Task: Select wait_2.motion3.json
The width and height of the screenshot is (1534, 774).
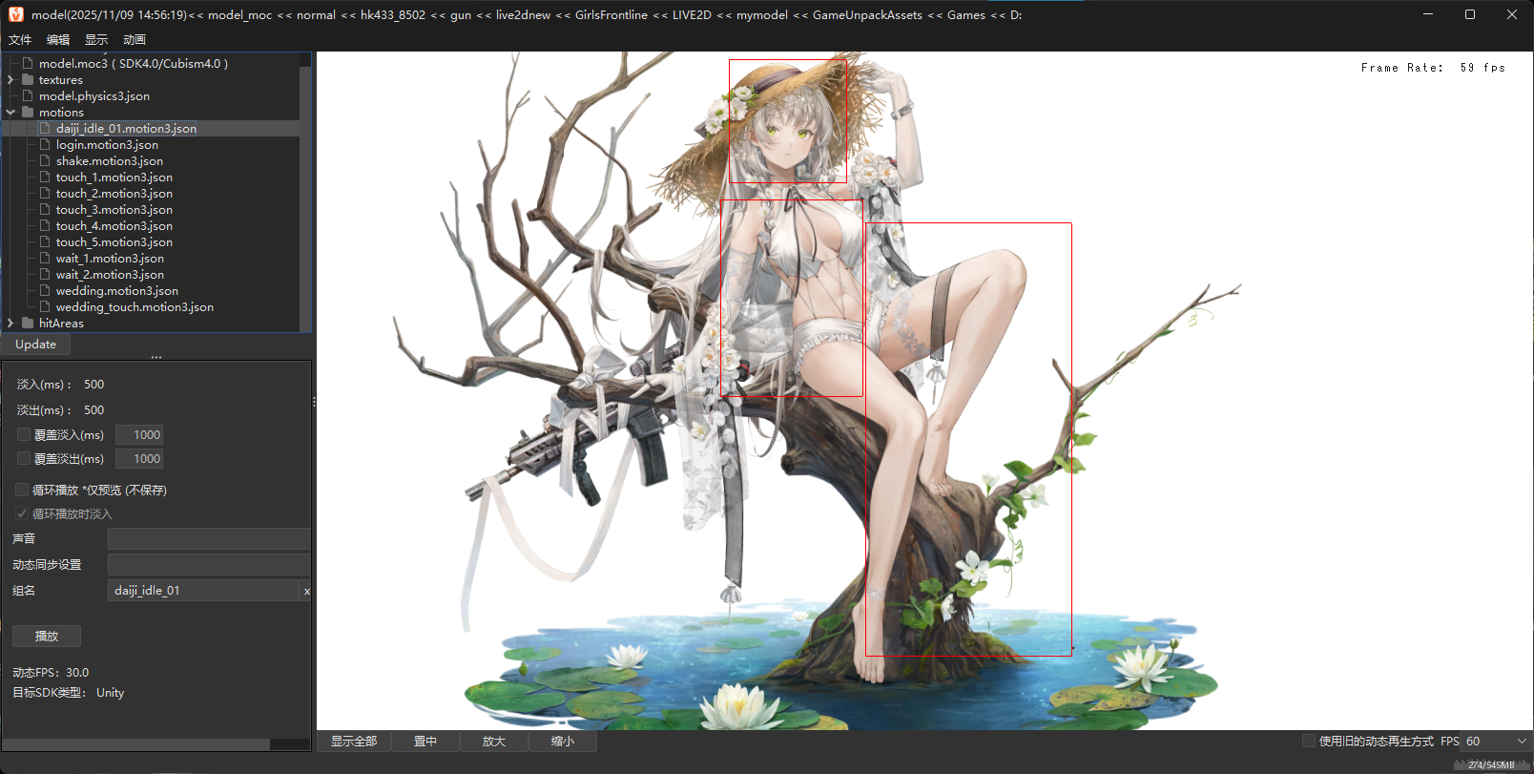Action: (110, 274)
